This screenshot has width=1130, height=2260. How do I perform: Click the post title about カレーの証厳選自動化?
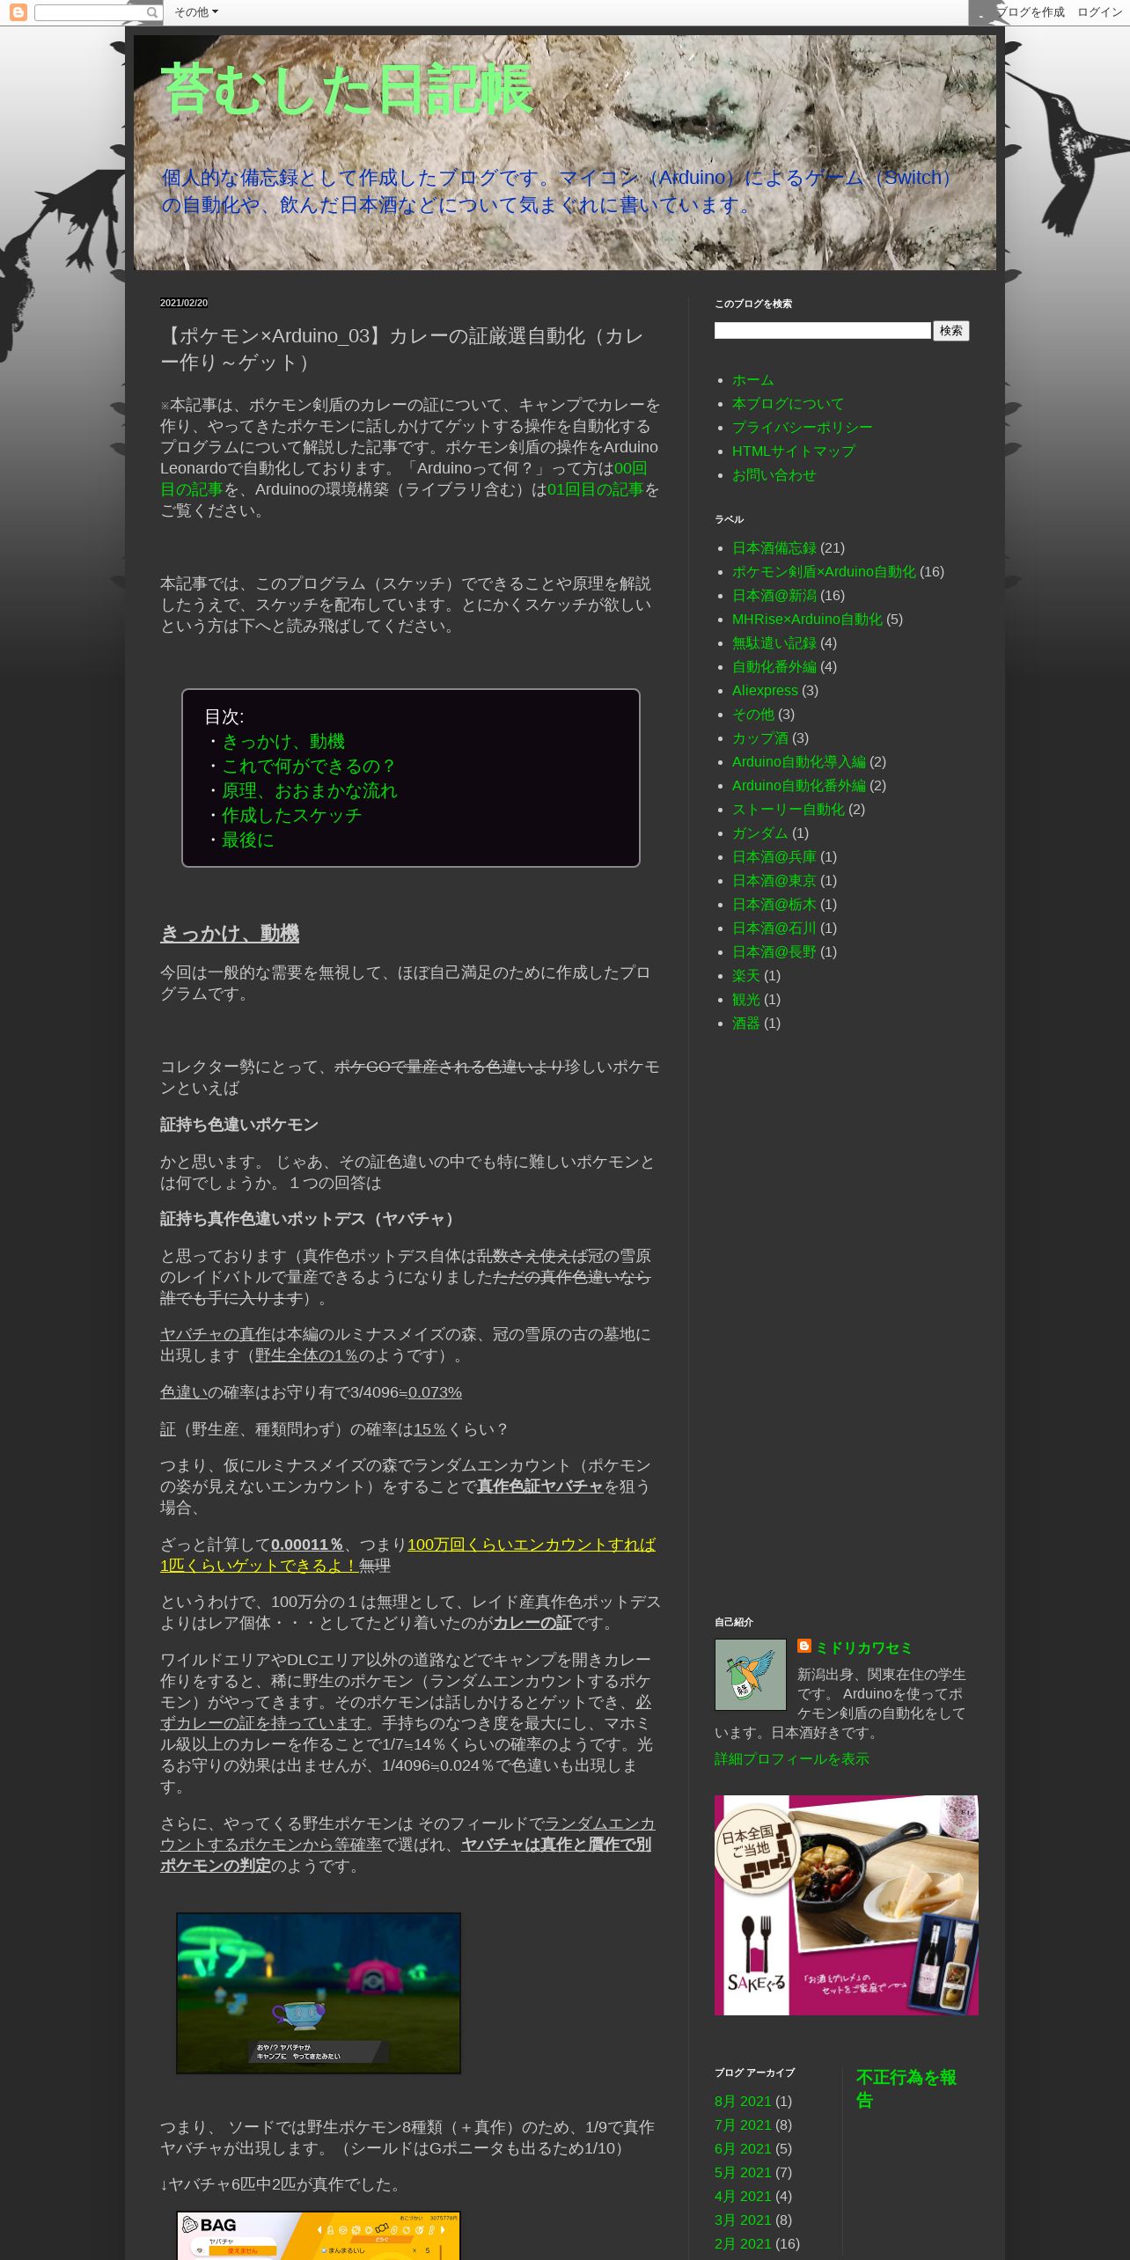(x=401, y=349)
